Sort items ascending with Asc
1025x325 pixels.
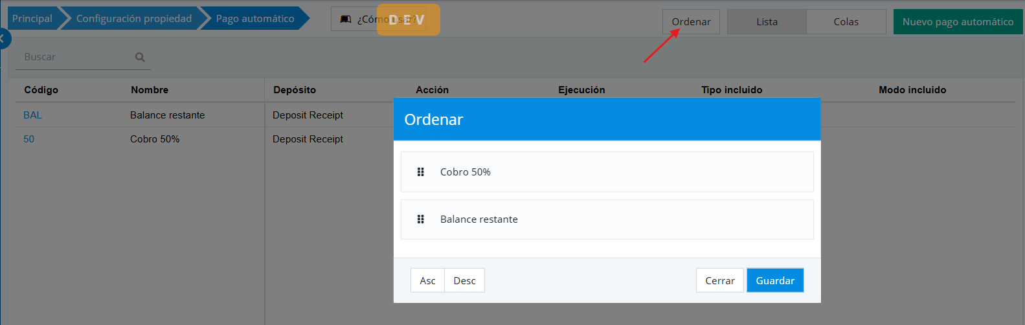427,281
